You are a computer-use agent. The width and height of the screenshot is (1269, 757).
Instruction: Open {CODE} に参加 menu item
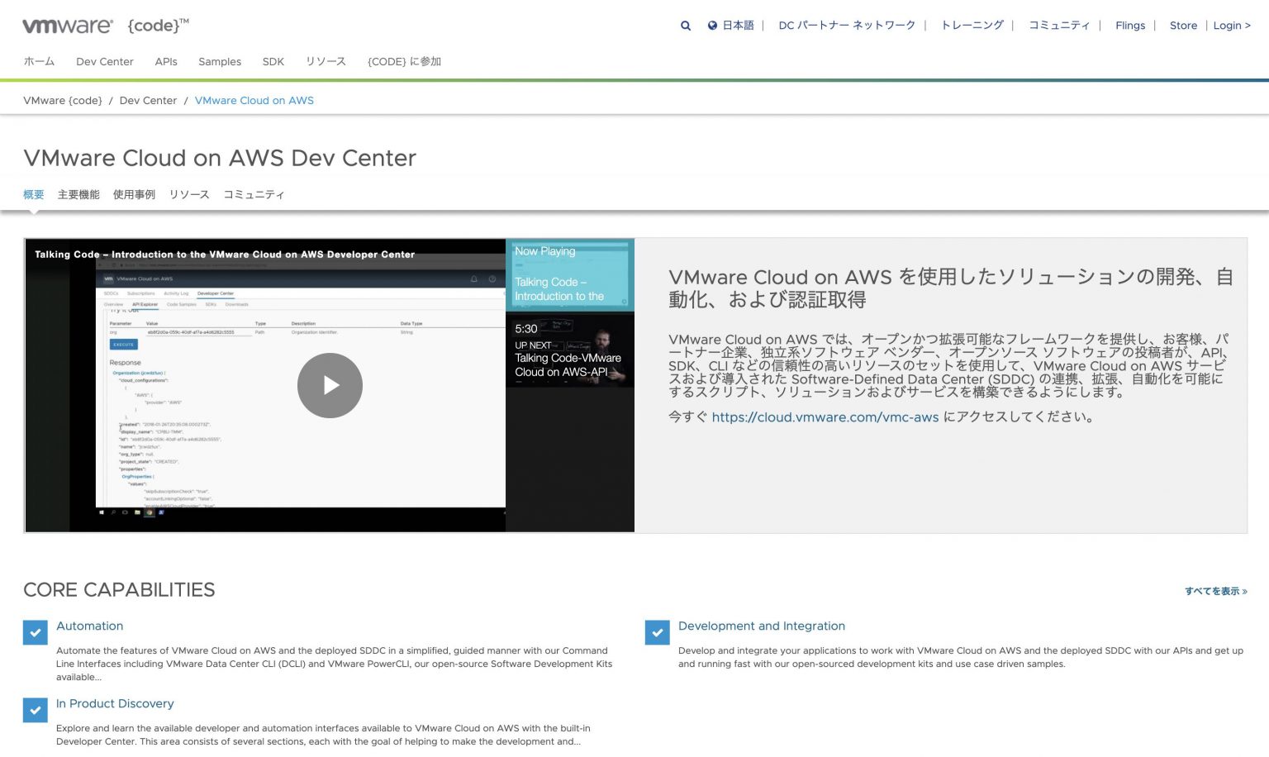404,61
